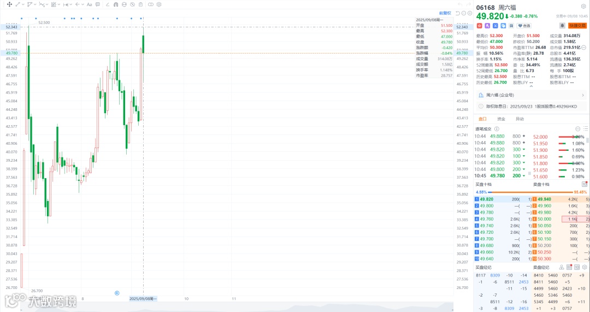Expand the channel tool dropdown arrow
Screen dimensions: 590x312
coord(35,4)
